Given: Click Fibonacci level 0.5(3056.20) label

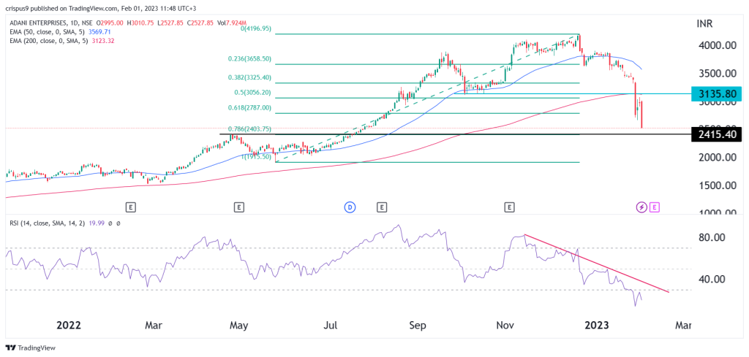Looking at the screenshot, I should 252,93.
